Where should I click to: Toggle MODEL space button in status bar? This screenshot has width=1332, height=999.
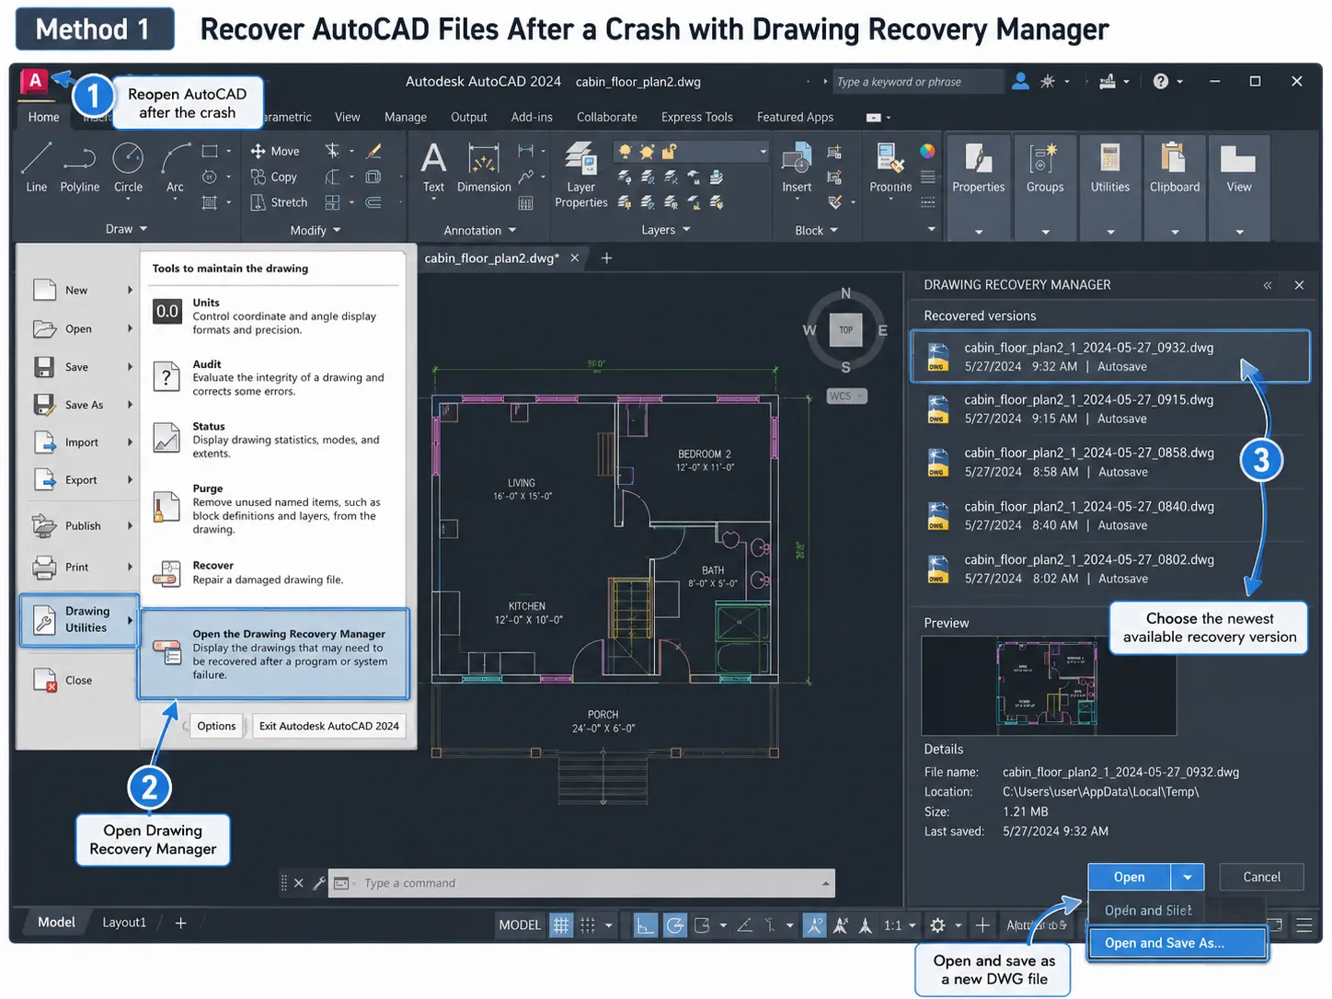[x=520, y=924]
